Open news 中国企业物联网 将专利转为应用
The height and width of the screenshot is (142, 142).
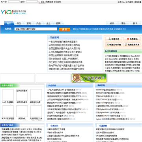point(64,55)
